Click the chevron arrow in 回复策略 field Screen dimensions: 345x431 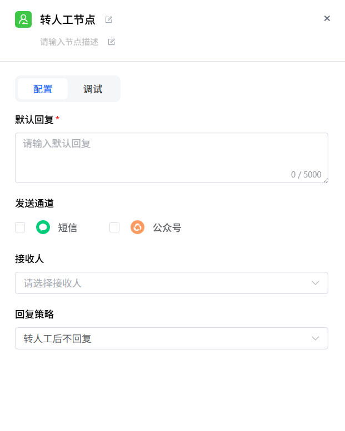[x=316, y=338]
